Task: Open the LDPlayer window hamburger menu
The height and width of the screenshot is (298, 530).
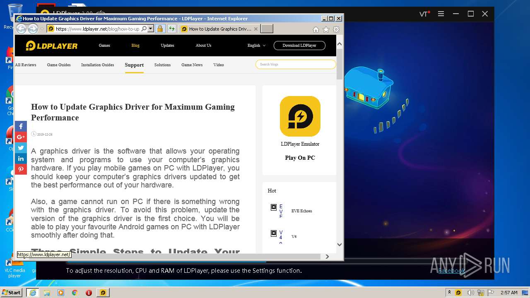Action: [441, 14]
